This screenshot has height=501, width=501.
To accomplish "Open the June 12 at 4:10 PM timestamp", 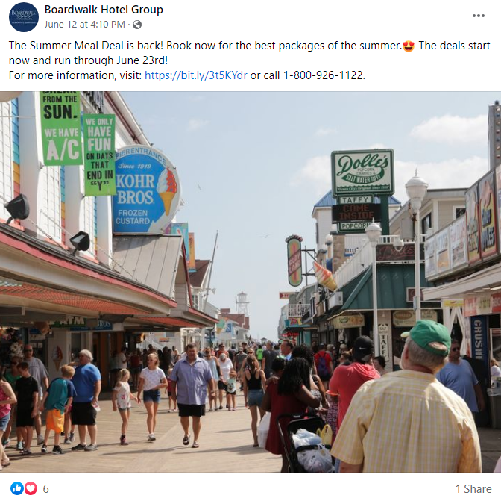I will coord(85,25).
